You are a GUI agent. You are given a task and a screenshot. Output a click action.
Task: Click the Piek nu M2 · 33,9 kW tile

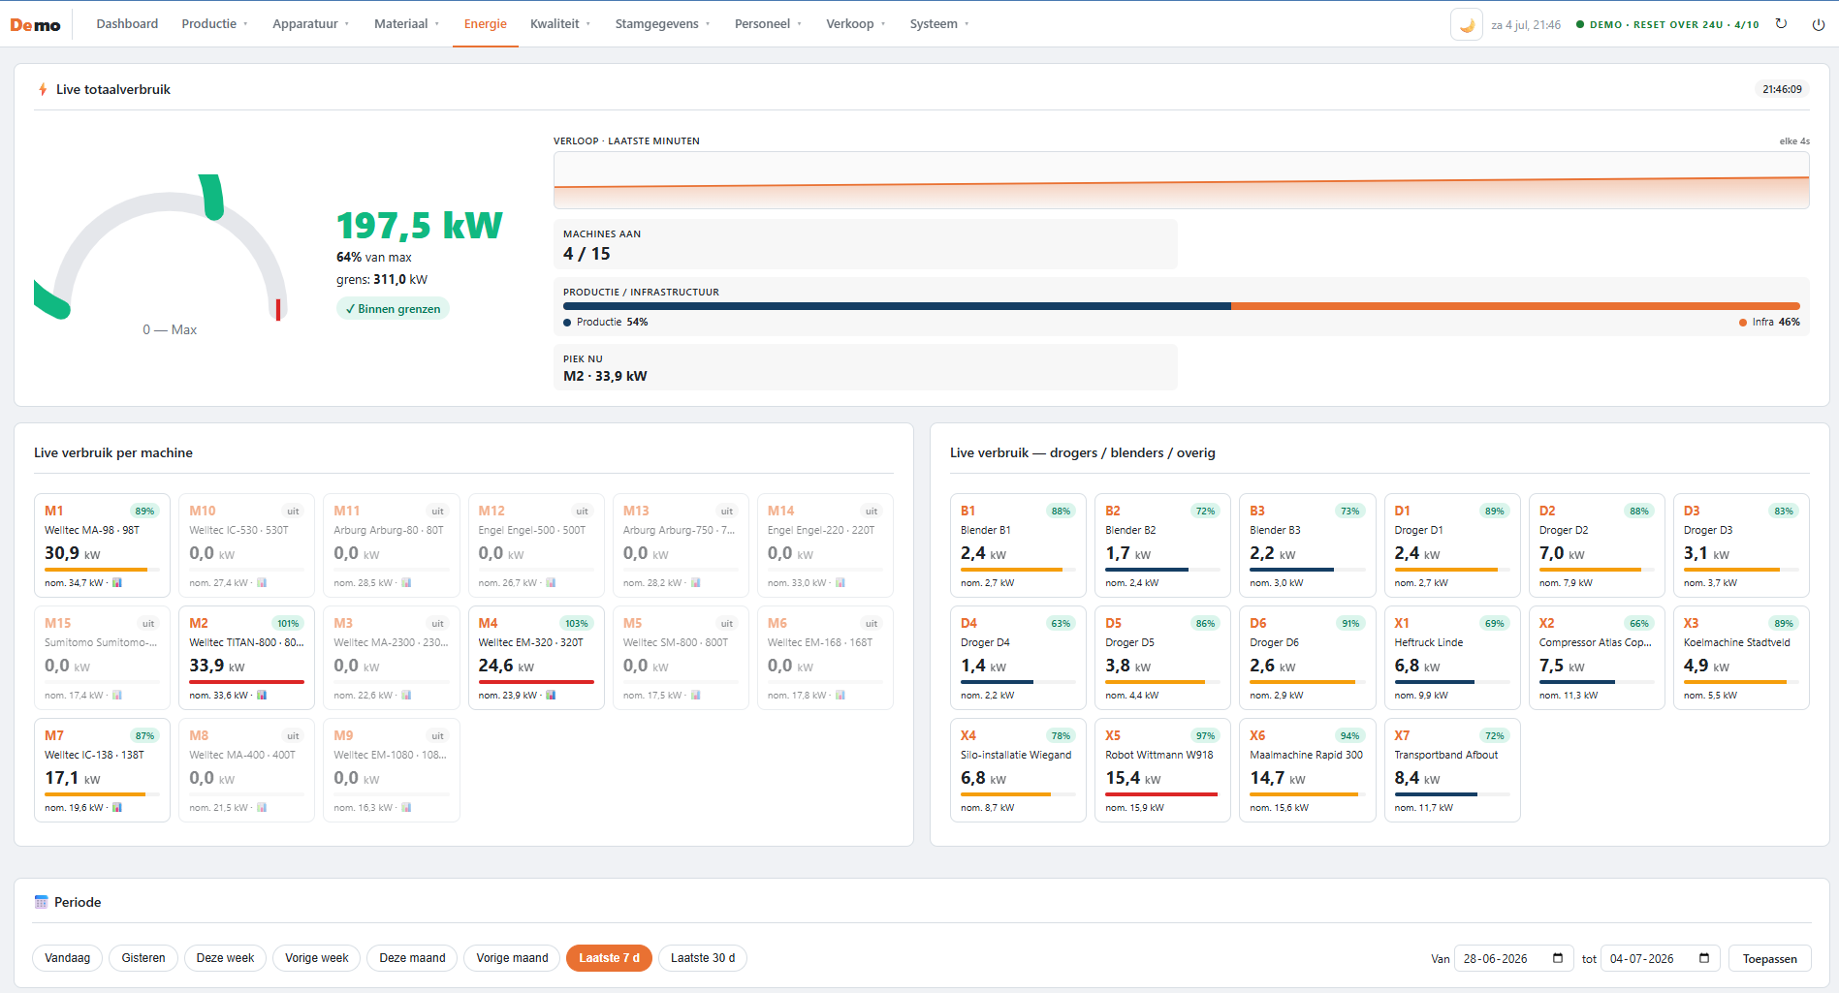click(x=866, y=367)
